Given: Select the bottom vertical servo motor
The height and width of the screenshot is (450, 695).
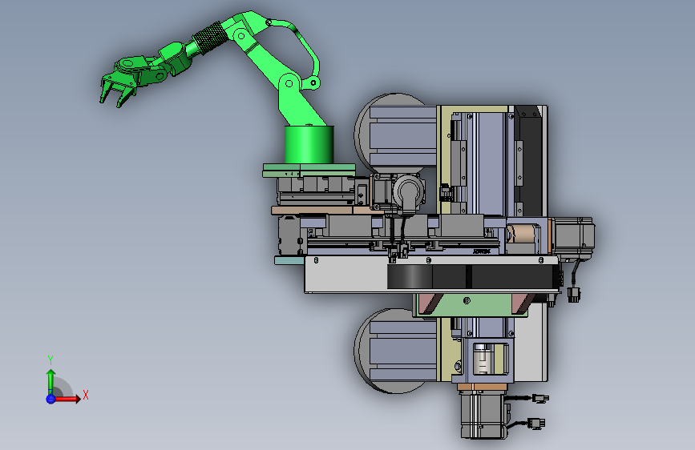Looking at the screenshot, I should [x=483, y=415].
